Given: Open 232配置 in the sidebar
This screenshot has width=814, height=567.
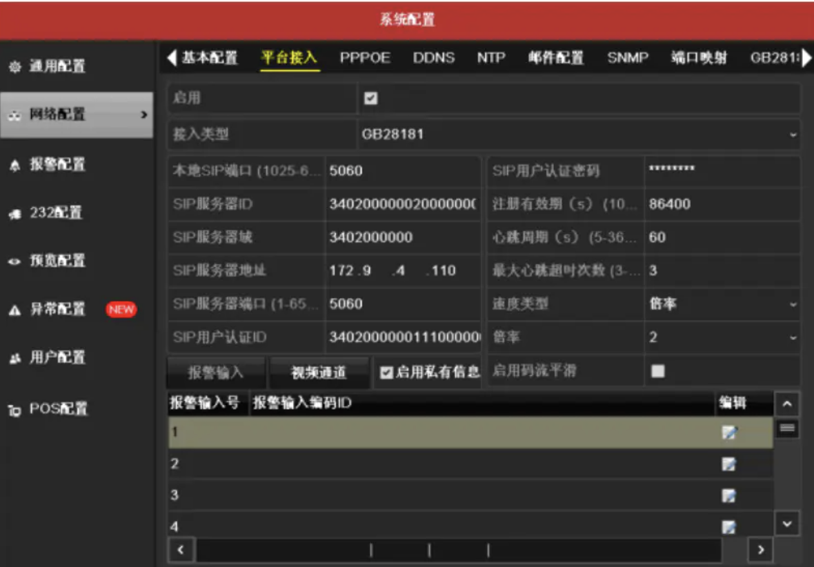Looking at the screenshot, I should [x=56, y=213].
